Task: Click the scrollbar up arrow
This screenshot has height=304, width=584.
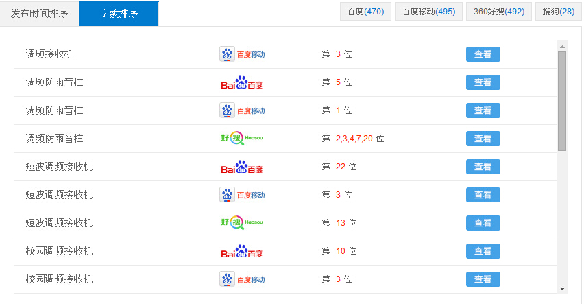Action: (x=562, y=47)
